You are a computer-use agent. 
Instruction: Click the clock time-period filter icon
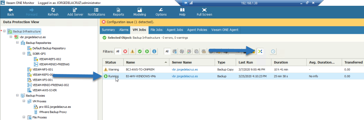click(x=273, y=51)
